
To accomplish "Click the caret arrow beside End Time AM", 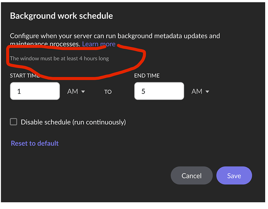I will pyautogui.click(x=207, y=92).
